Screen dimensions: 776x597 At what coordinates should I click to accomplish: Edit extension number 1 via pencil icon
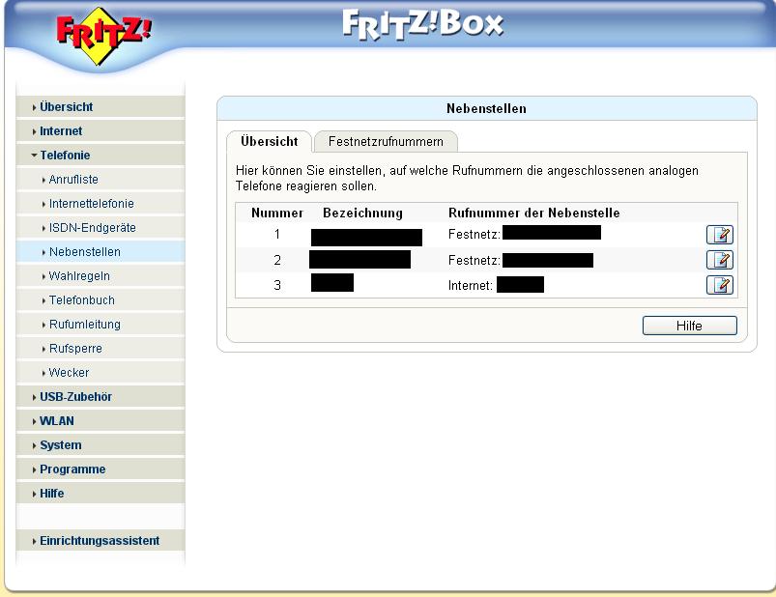720,235
